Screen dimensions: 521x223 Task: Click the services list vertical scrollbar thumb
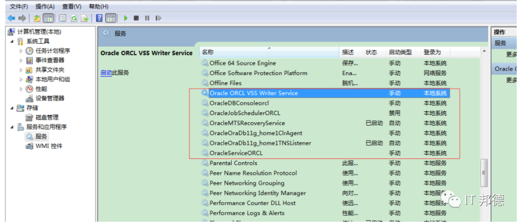click(x=484, y=172)
